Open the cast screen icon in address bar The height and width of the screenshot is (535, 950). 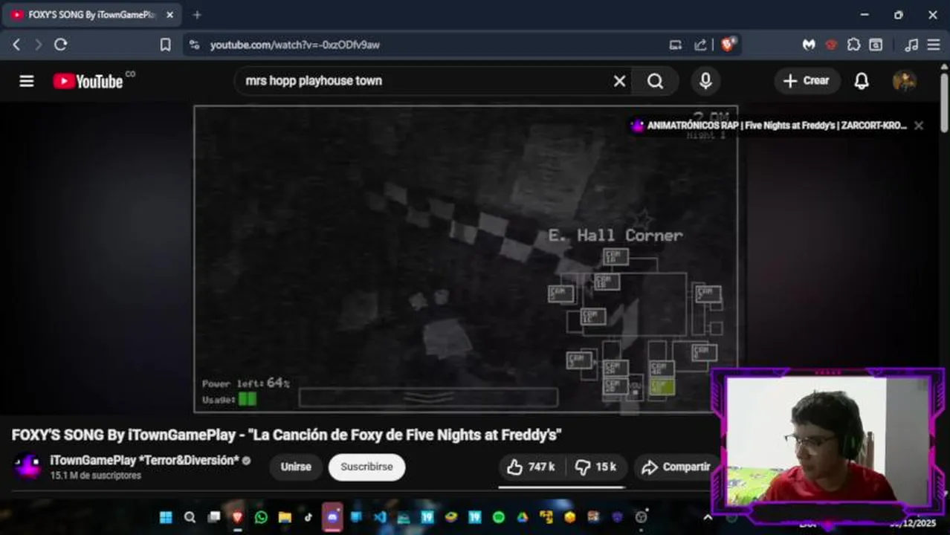tap(675, 45)
